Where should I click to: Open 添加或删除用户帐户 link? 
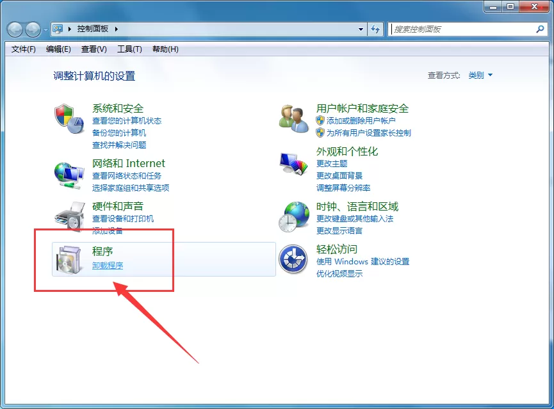coord(361,121)
